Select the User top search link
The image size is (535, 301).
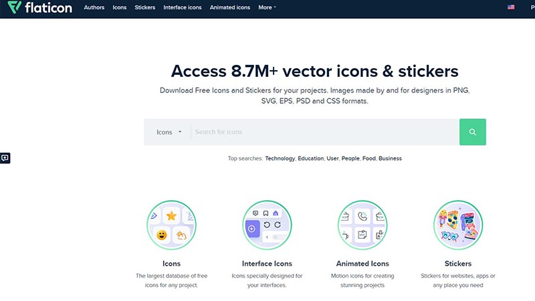click(x=332, y=159)
